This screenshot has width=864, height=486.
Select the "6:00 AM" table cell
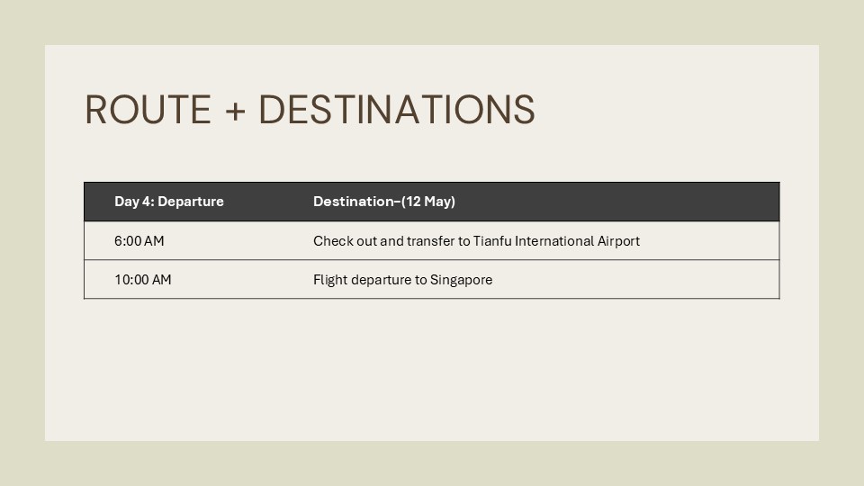tap(139, 241)
